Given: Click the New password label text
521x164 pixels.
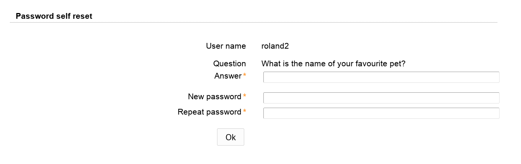Looking at the screenshot, I should 214,97.
